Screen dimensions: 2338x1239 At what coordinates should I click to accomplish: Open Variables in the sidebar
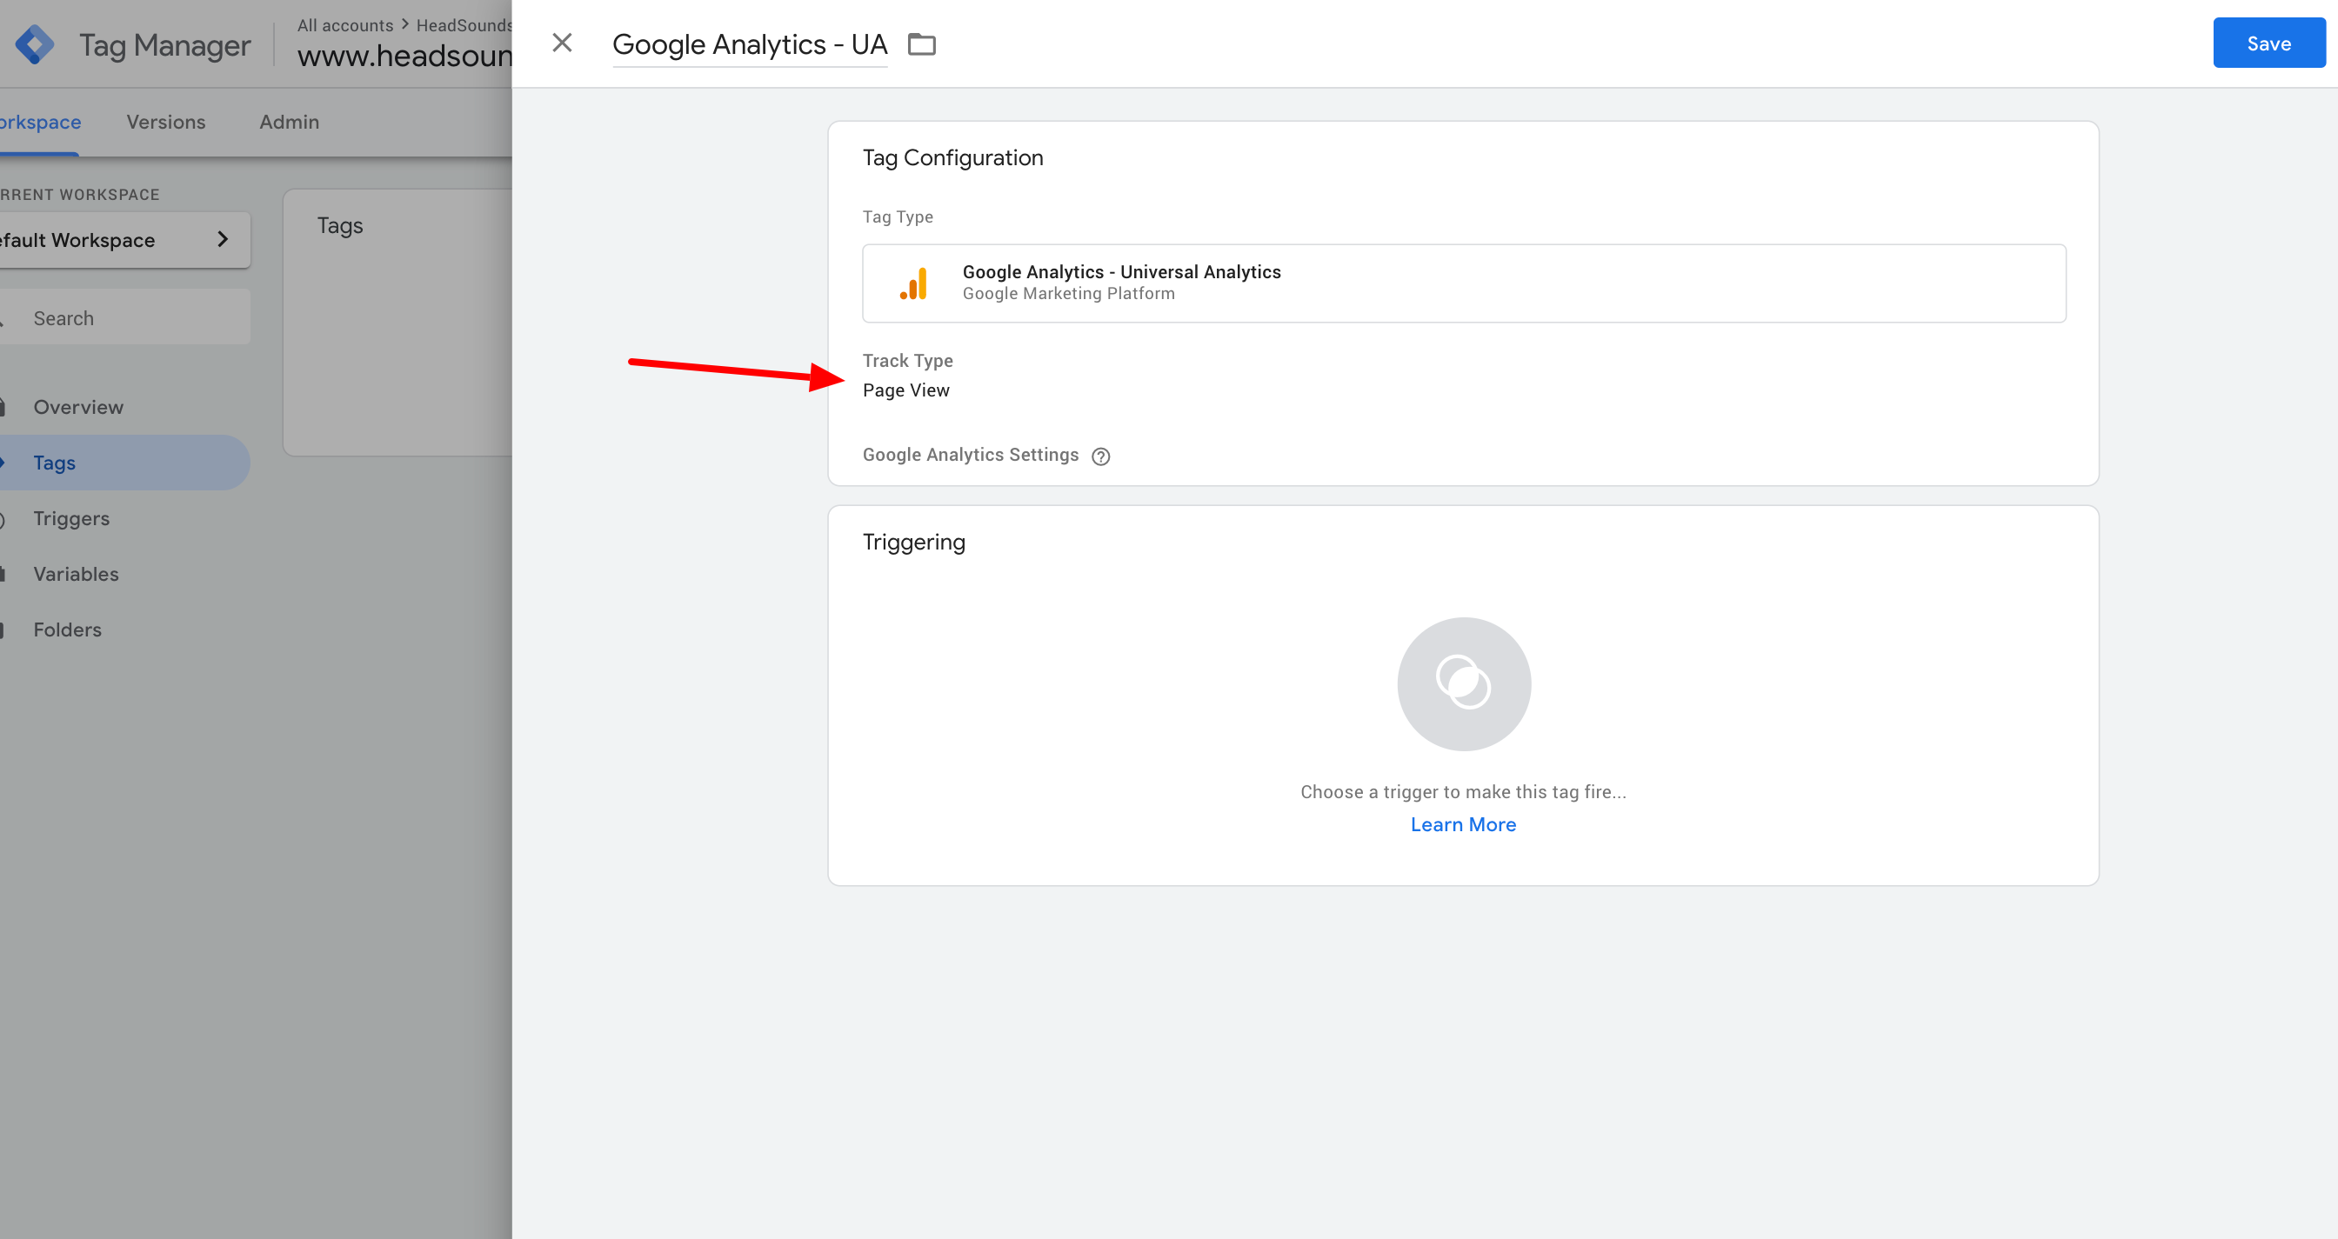point(76,573)
